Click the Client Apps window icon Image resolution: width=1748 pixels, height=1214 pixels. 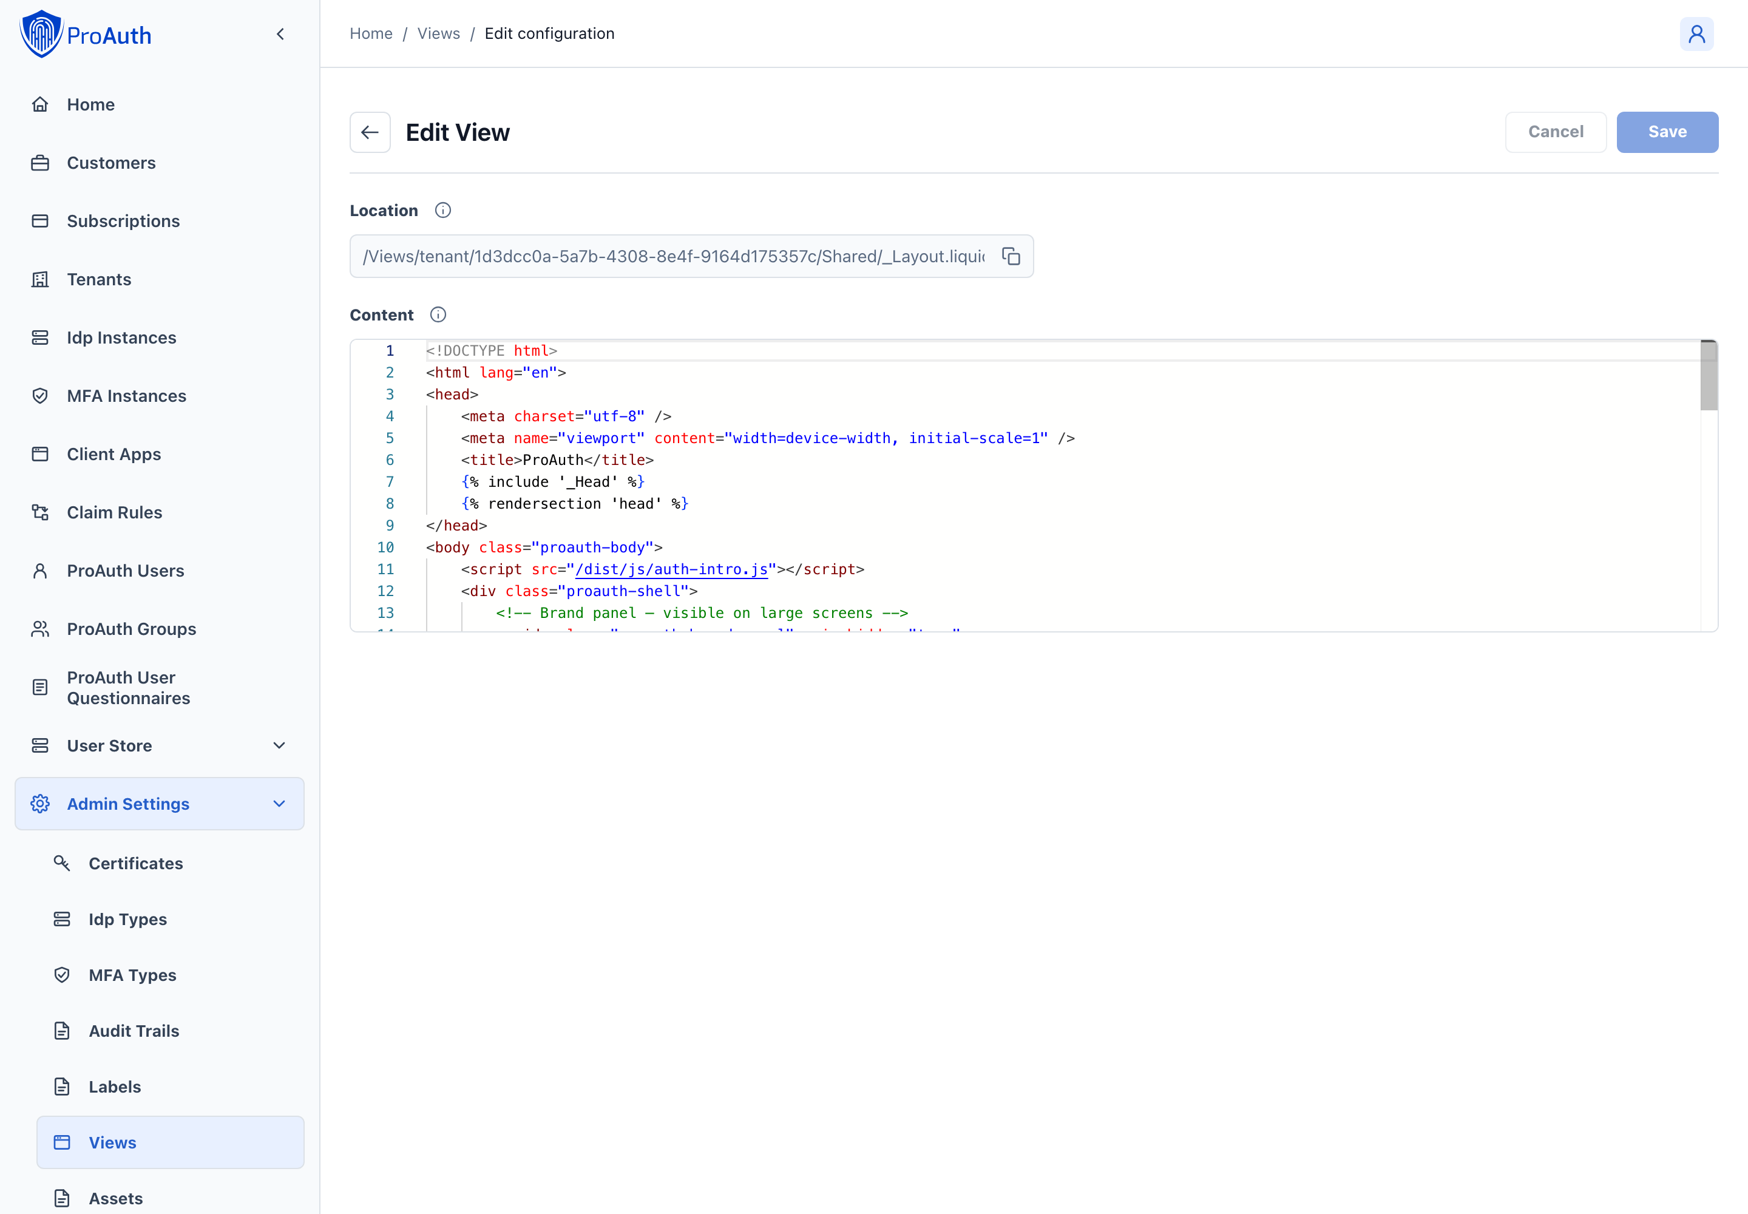[40, 454]
